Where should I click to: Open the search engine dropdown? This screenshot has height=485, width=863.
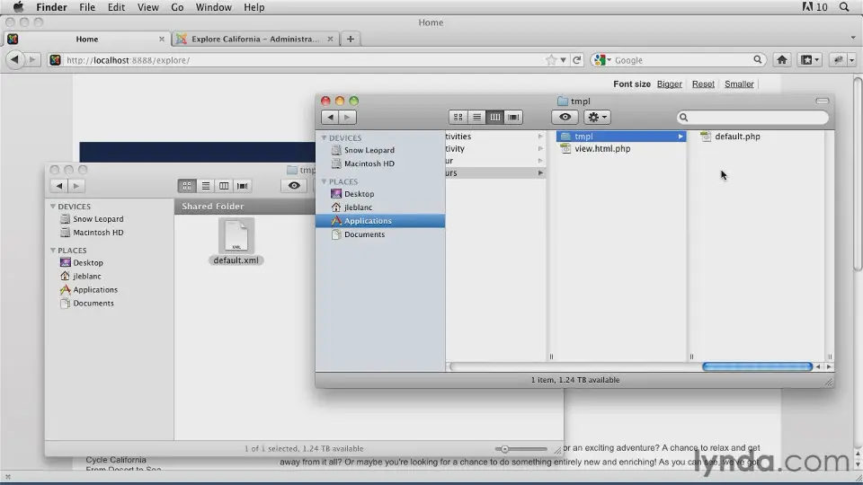tap(602, 60)
